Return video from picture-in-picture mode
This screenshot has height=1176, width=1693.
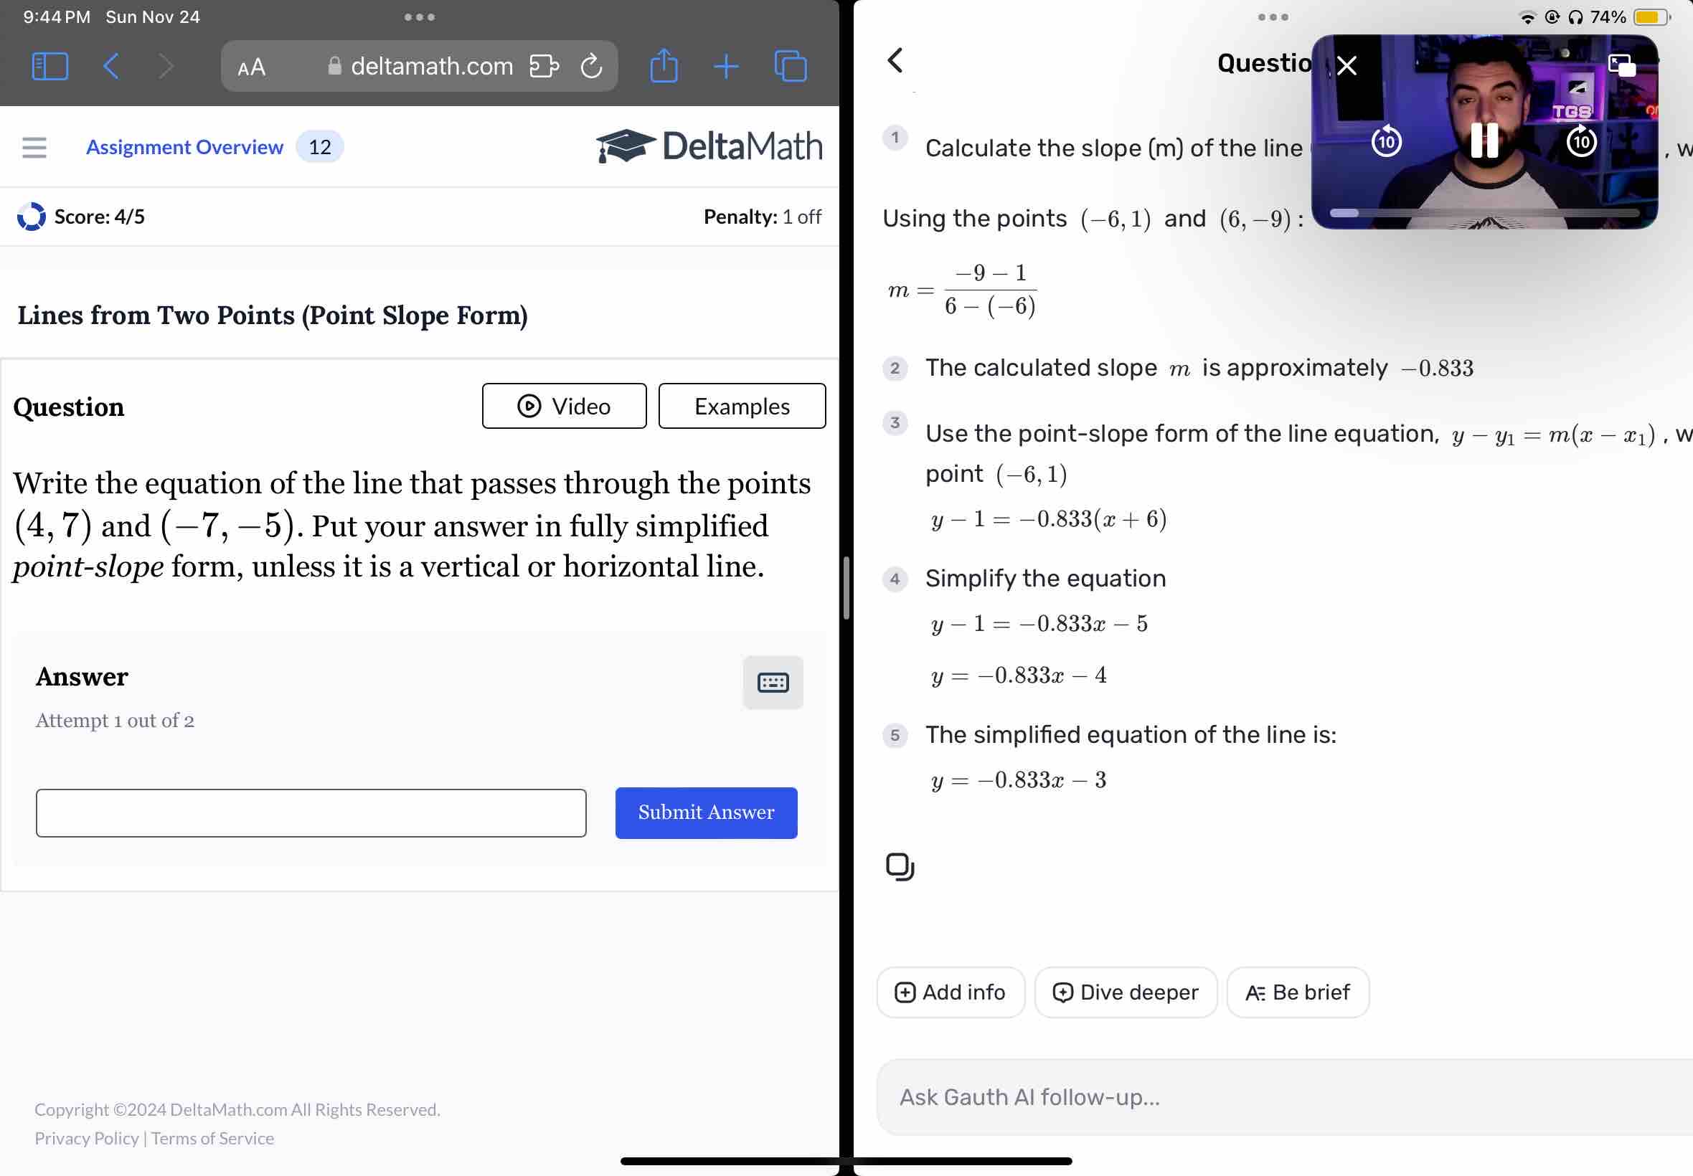(x=1621, y=65)
